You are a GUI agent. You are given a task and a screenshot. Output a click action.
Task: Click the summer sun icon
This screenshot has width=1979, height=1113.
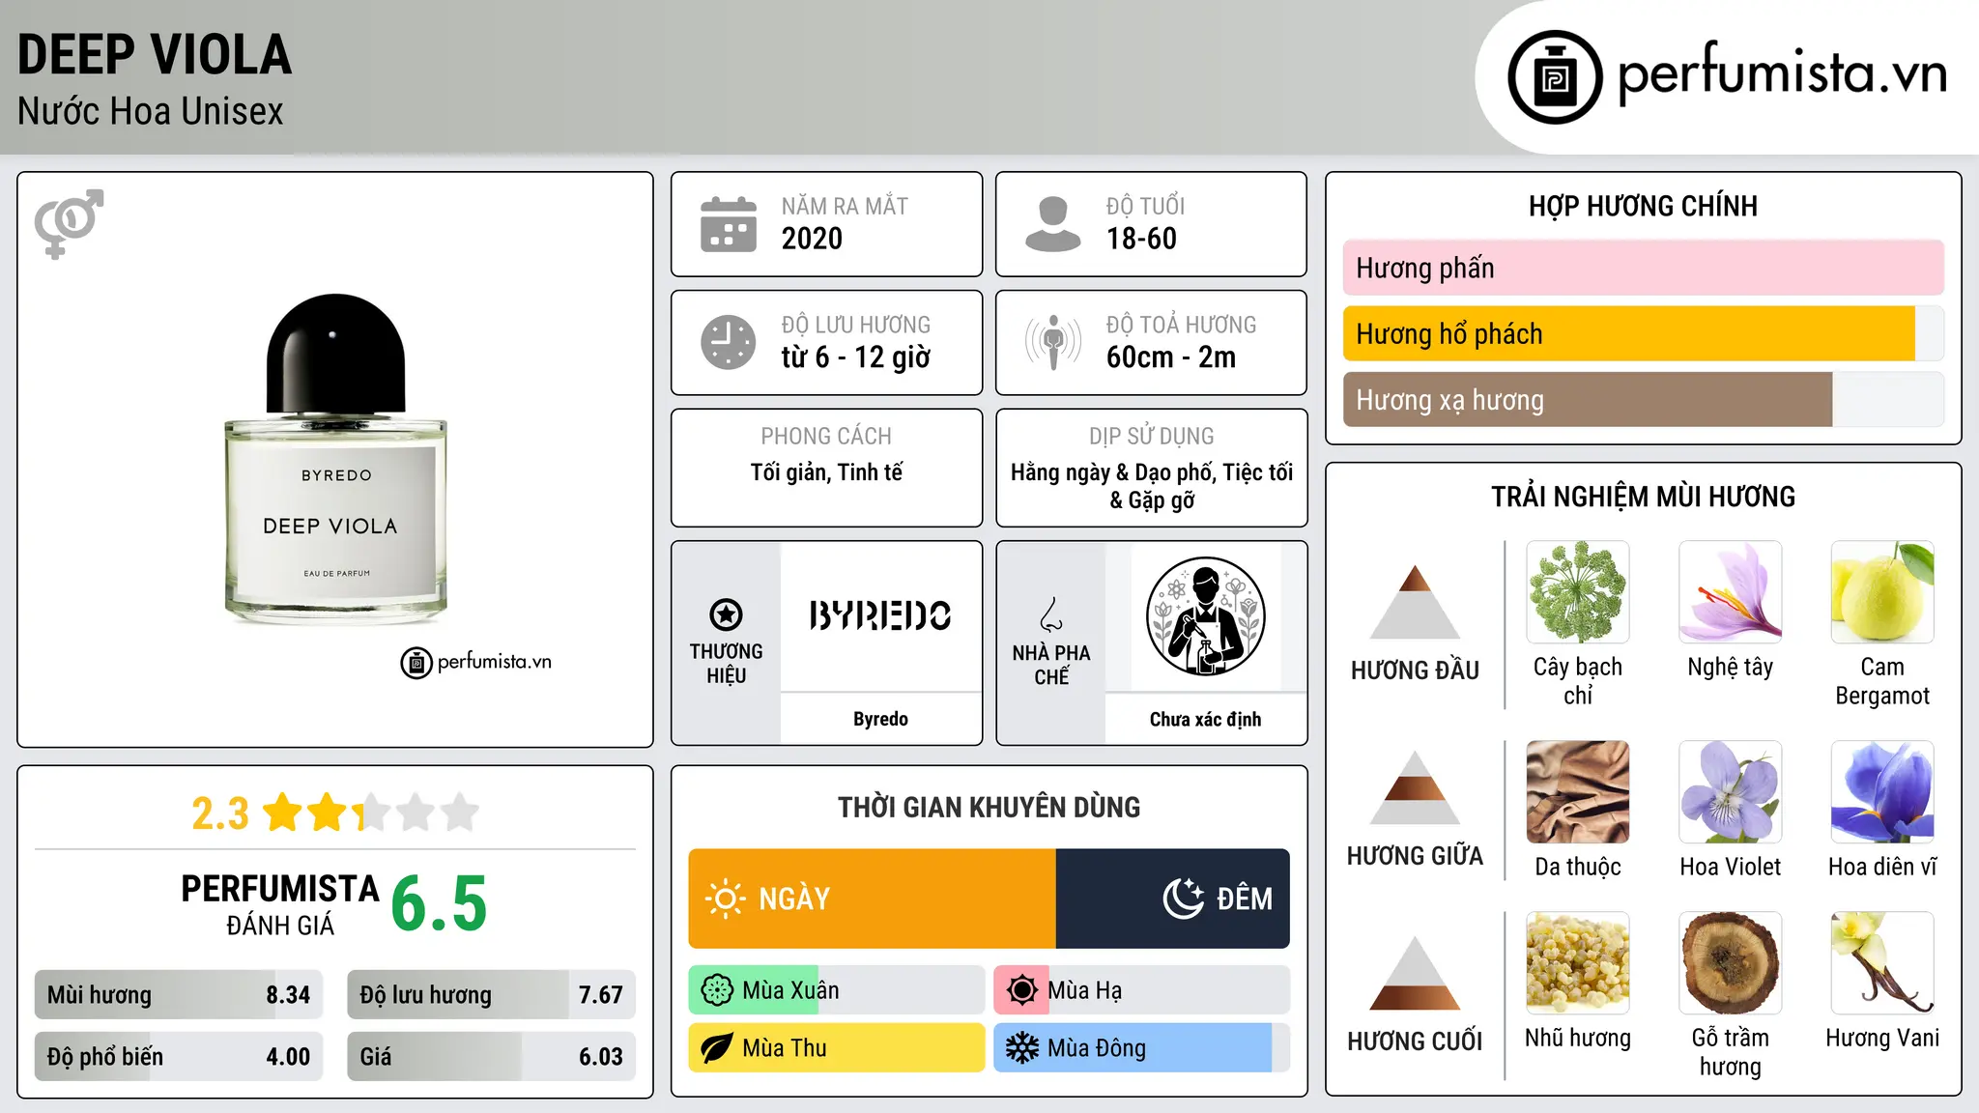(1021, 990)
